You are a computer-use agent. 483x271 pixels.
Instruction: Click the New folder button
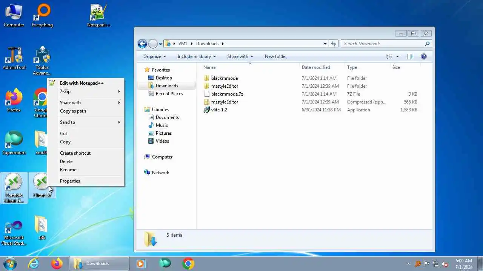276,56
